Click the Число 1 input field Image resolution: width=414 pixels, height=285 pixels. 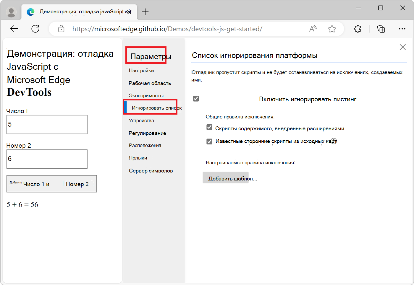coord(47,125)
